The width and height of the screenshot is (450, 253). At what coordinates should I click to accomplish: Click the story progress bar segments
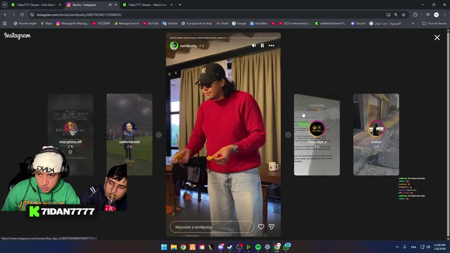[x=223, y=38]
